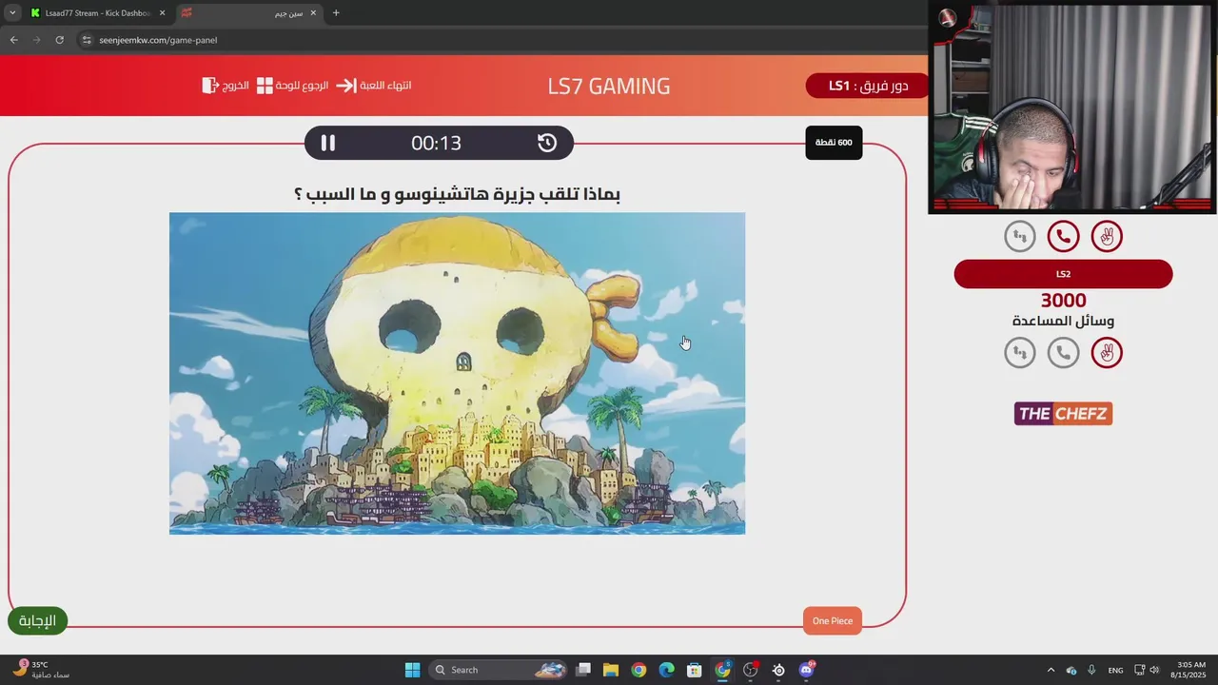Screen dimensions: 1218x685
Task: Click the taskbar Search box
Action: [498, 670]
